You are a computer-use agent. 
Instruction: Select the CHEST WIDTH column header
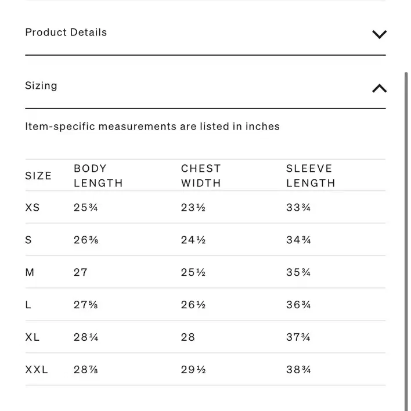click(201, 176)
